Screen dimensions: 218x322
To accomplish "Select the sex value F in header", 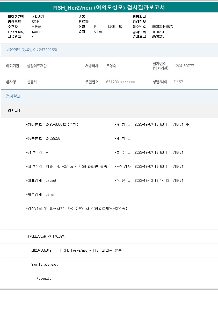I will [95, 26].
